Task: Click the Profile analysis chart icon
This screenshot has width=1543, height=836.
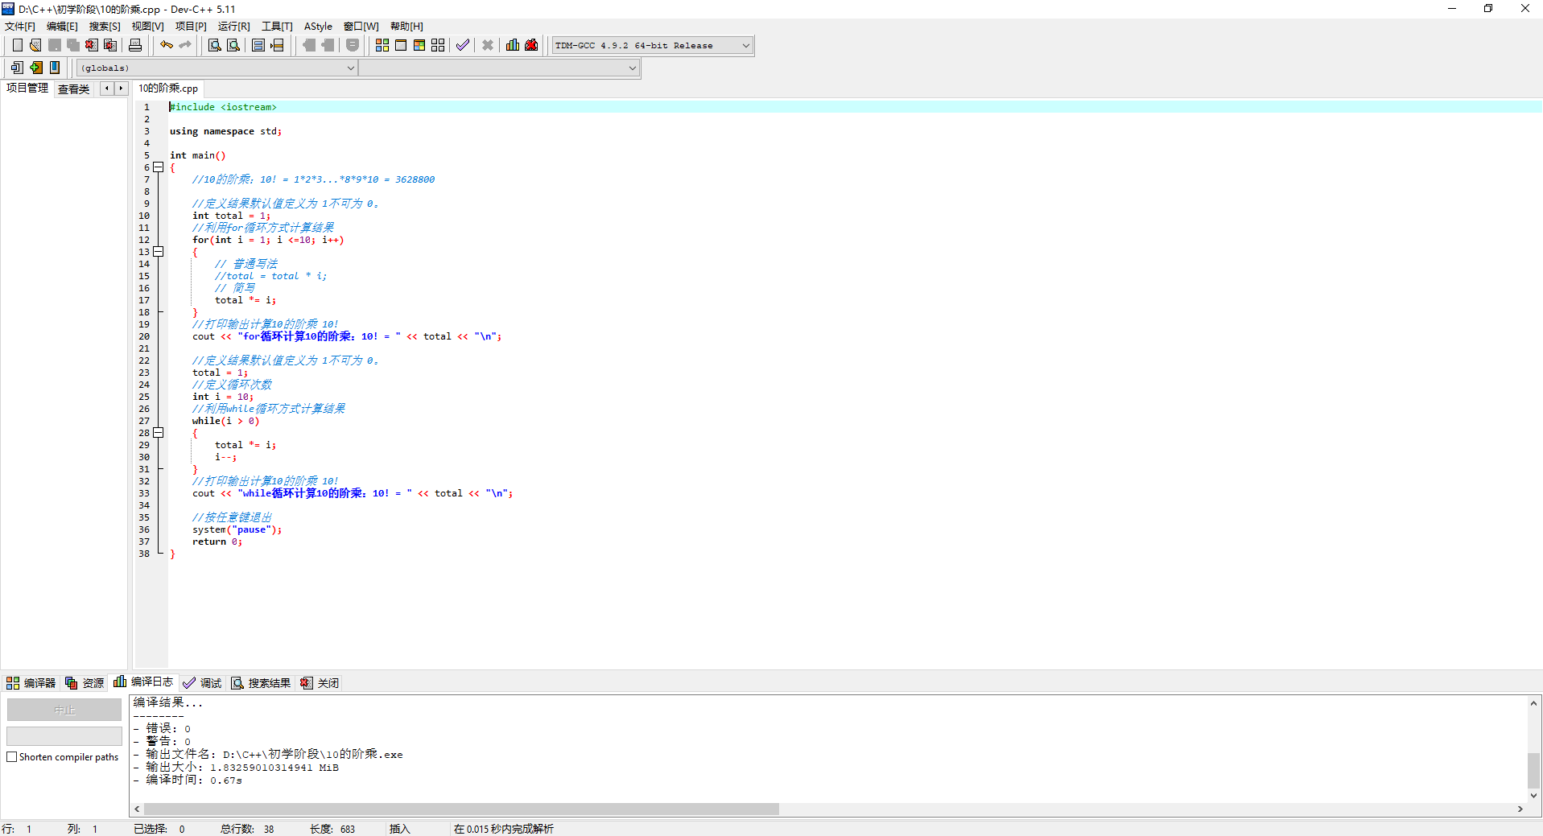Action: click(513, 45)
